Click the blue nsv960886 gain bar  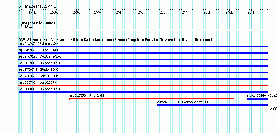pyautogui.click(x=143, y=92)
